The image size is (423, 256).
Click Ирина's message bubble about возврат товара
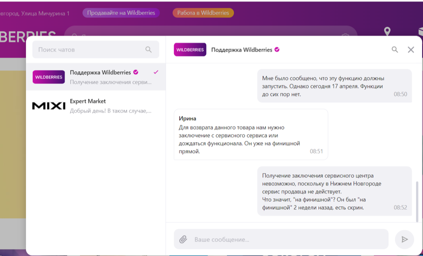(x=251, y=134)
